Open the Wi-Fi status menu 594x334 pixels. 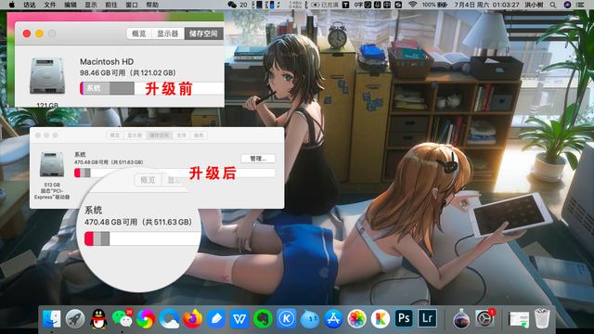pyautogui.click(x=412, y=5)
